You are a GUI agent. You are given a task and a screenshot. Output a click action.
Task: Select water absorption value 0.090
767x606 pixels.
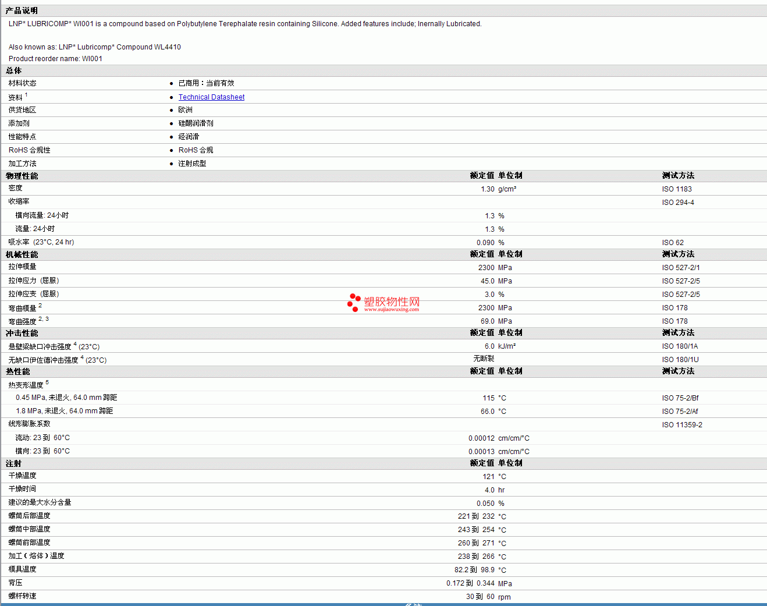pyautogui.click(x=485, y=243)
